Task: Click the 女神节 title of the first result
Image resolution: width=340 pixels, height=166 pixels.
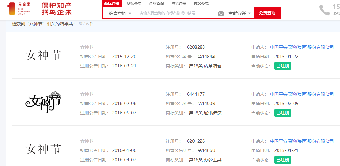Action: click(x=87, y=47)
